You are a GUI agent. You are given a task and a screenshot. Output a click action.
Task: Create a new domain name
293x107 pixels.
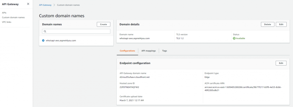(x=104, y=25)
